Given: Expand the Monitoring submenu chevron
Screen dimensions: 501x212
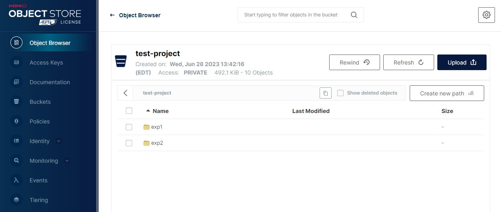Looking at the screenshot, I should point(67,161).
